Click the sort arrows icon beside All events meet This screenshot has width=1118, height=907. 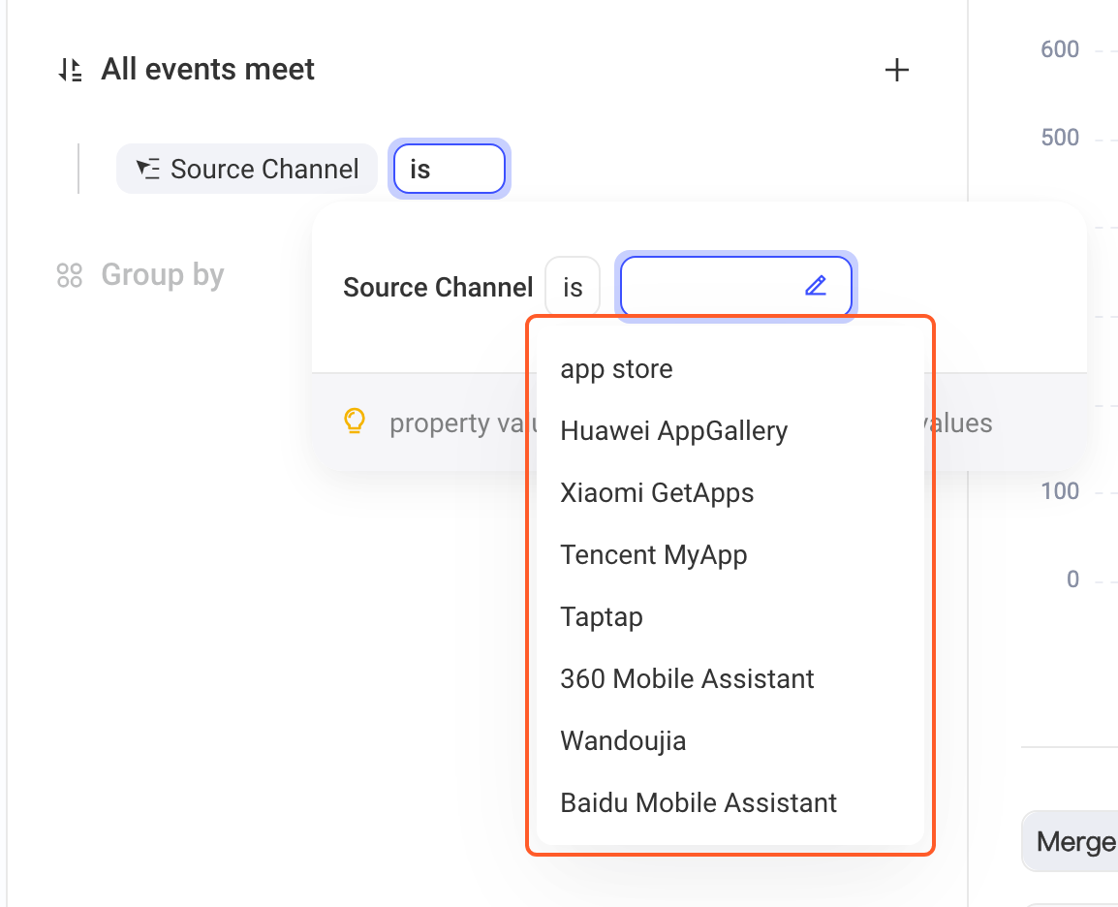pyautogui.click(x=70, y=70)
